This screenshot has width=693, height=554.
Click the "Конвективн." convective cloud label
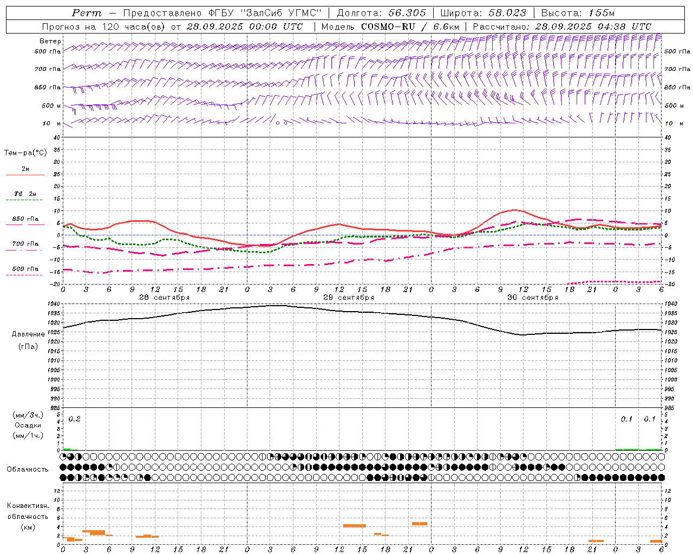[28, 506]
